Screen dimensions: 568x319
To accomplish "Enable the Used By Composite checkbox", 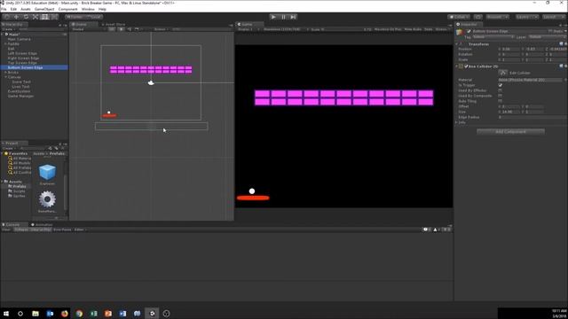I will [501, 96].
